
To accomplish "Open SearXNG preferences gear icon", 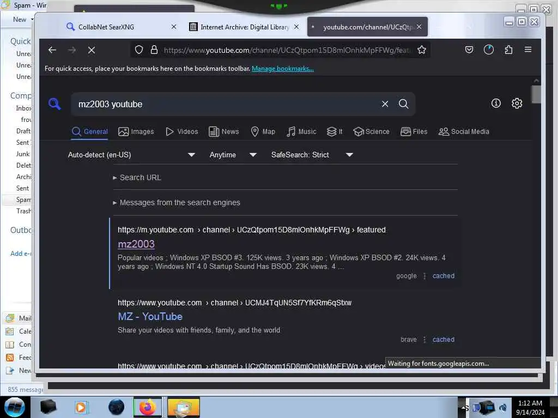I will (x=517, y=103).
